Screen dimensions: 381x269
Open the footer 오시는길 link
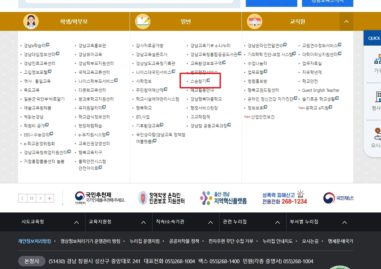coord(310,241)
